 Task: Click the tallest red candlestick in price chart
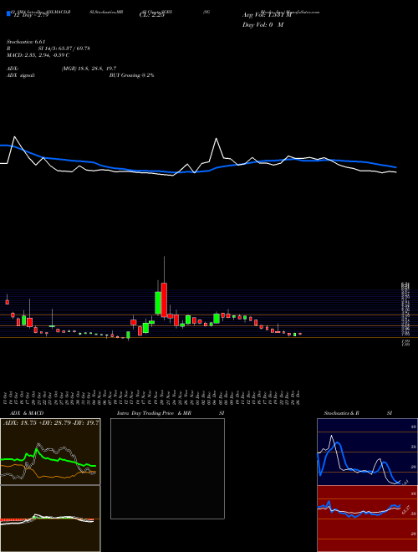pyautogui.click(x=164, y=299)
